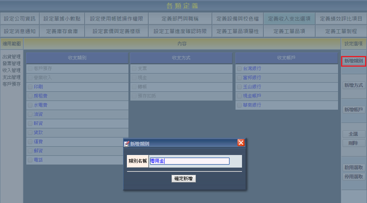
Task: Enable the 華南銀行 checkbox
Action: click(239, 105)
